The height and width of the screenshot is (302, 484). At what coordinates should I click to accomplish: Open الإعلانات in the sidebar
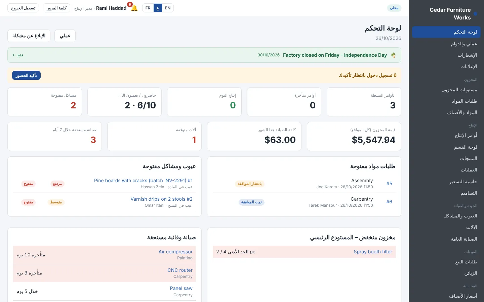click(x=446, y=66)
